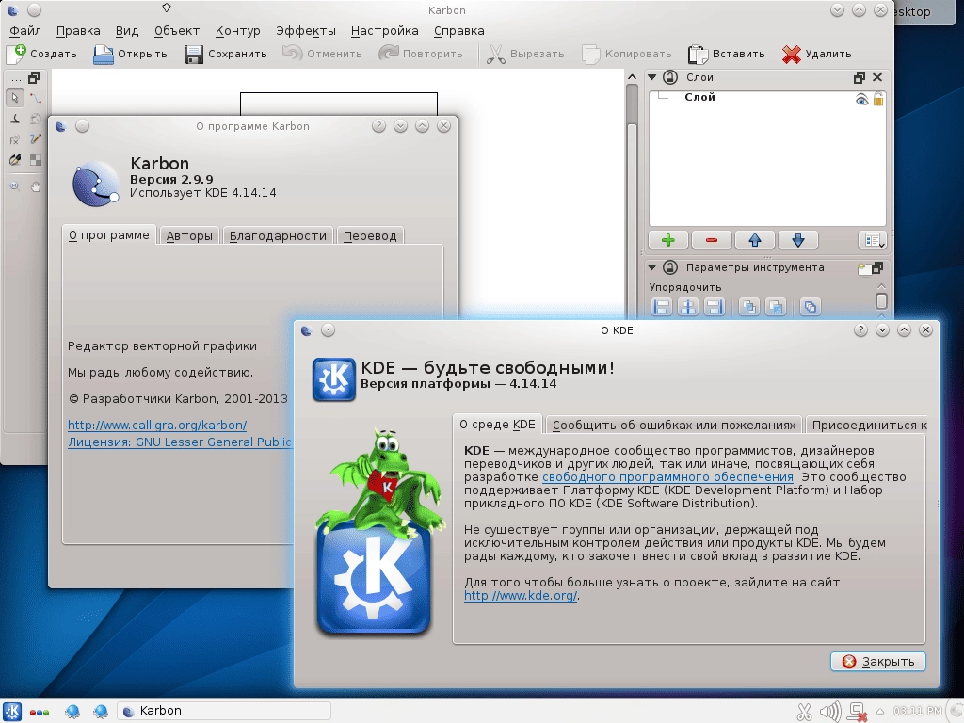Switch to Перевод tab
The width and height of the screenshot is (964, 723).
pyautogui.click(x=370, y=236)
